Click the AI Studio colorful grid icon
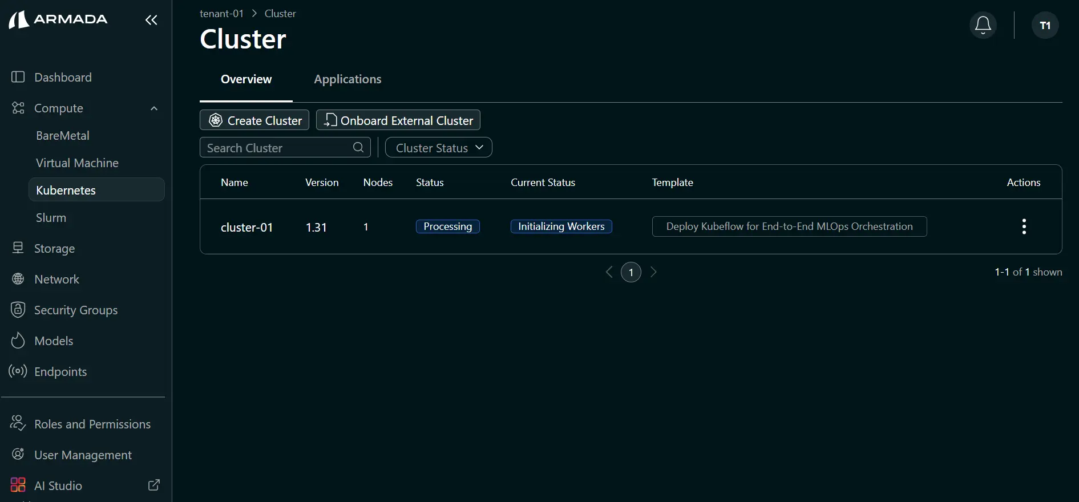The height and width of the screenshot is (502, 1079). click(x=18, y=485)
